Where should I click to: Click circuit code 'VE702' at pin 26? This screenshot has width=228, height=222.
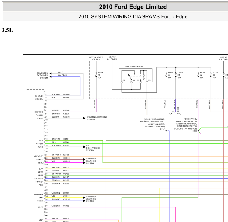[x=66, y=171]
